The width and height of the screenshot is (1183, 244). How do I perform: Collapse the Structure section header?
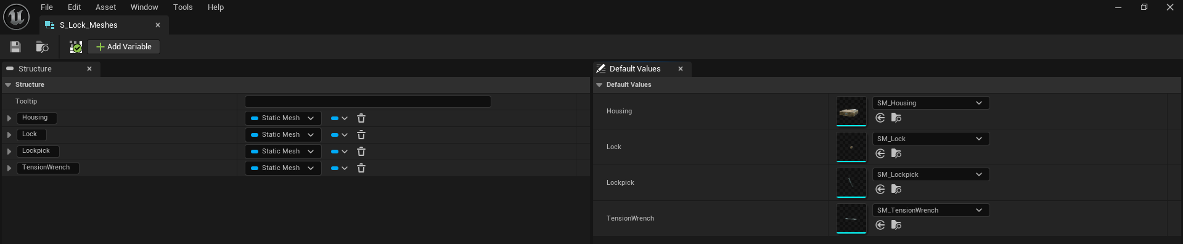coord(9,85)
